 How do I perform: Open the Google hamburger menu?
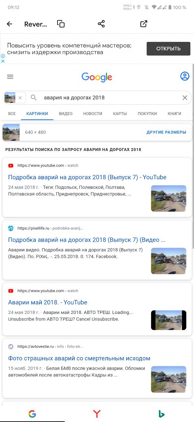pyautogui.click(x=10, y=77)
